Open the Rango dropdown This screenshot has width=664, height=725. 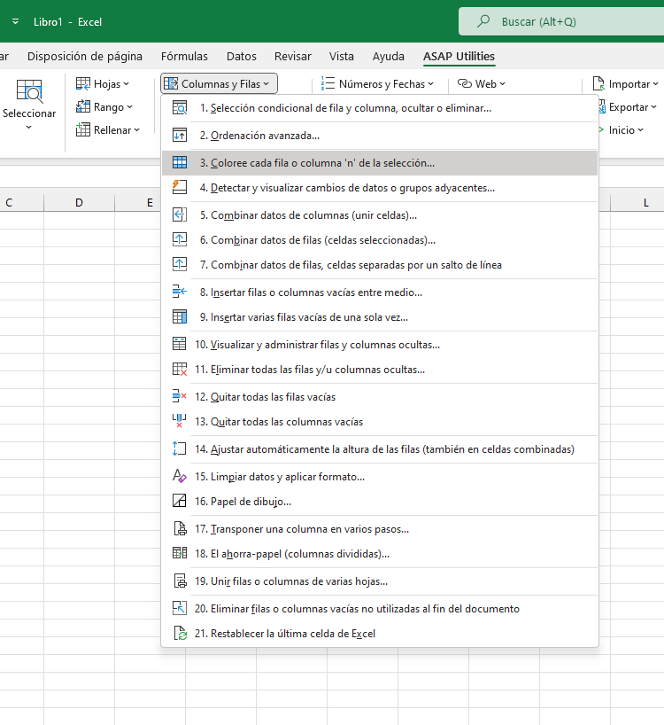pyautogui.click(x=104, y=107)
